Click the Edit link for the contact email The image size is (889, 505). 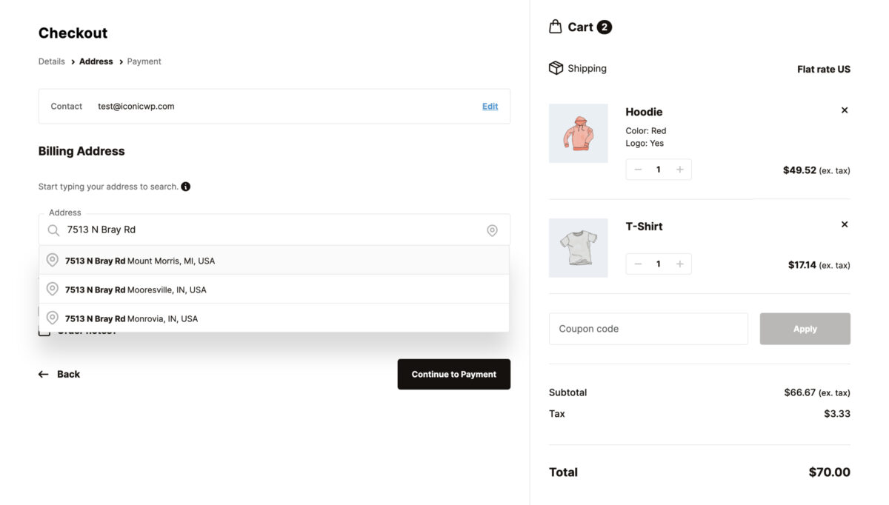[490, 106]
